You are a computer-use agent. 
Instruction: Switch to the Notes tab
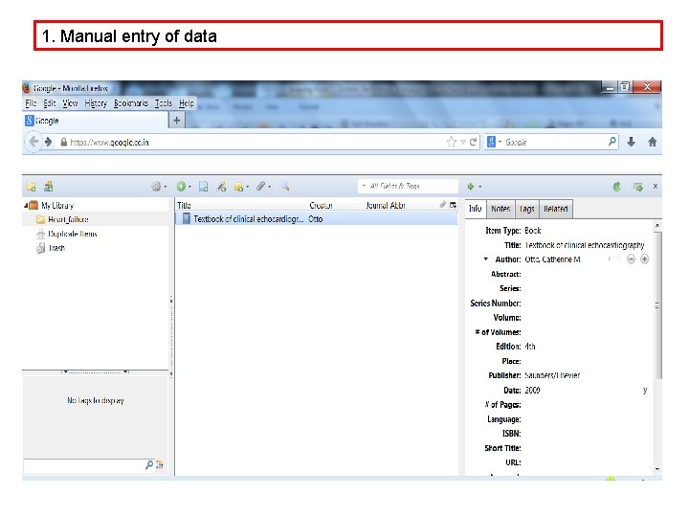500,209
